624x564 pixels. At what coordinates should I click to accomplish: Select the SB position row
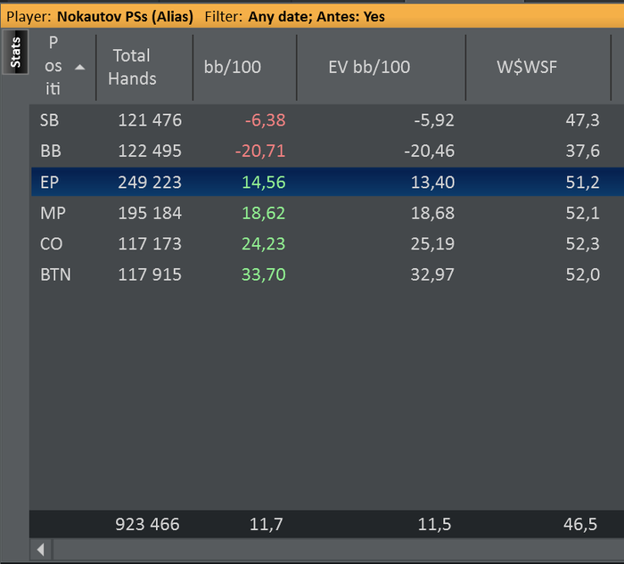coord(50,120)
